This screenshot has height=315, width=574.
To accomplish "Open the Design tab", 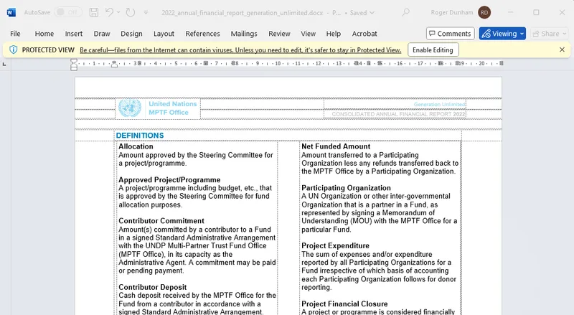I will [131, 34].
